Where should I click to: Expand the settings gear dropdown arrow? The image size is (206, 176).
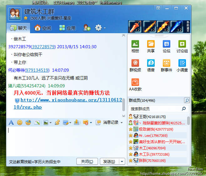tap(105, 28)
